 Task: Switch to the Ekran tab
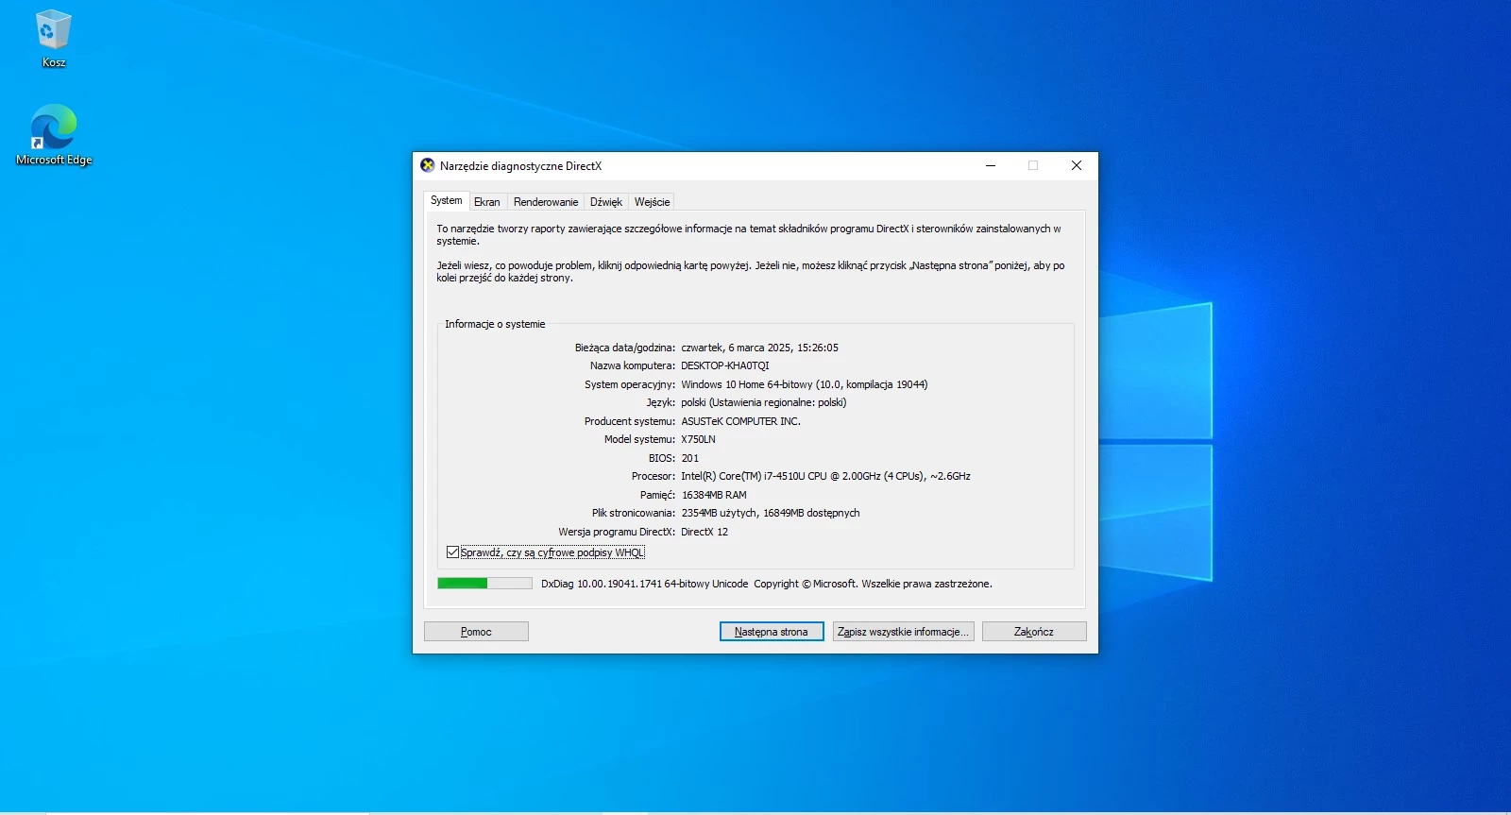coord(486,202)
